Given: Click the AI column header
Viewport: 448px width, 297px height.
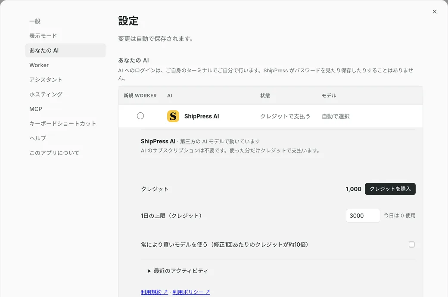Looking at the screenshot, I should click(170, 96).
